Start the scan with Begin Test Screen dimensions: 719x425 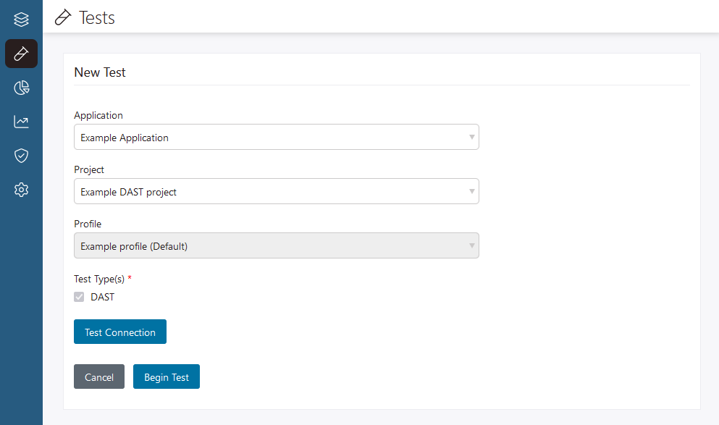[x=167, y=377]
